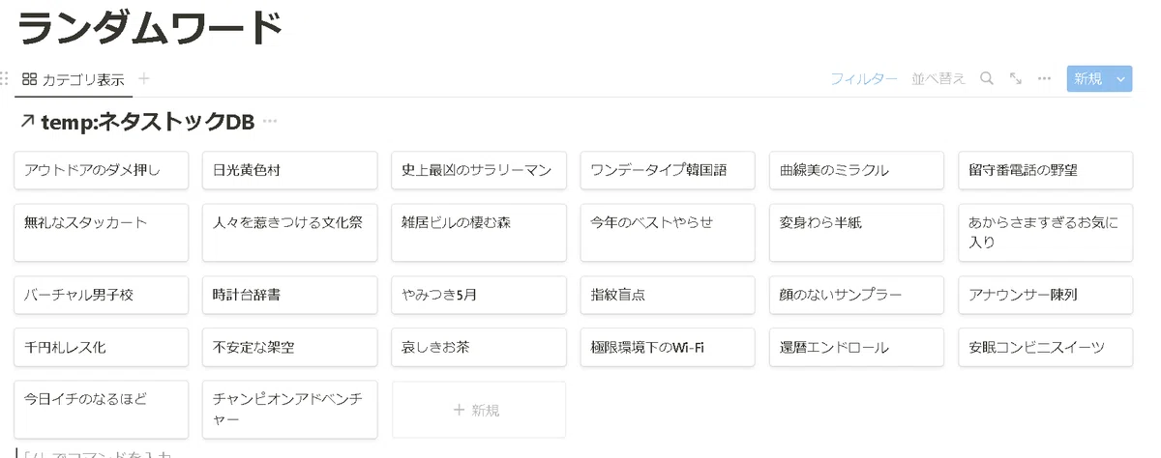Open the 並べ替え sort option
This screenshot has height=458, width=1161.
pos(938,79)
